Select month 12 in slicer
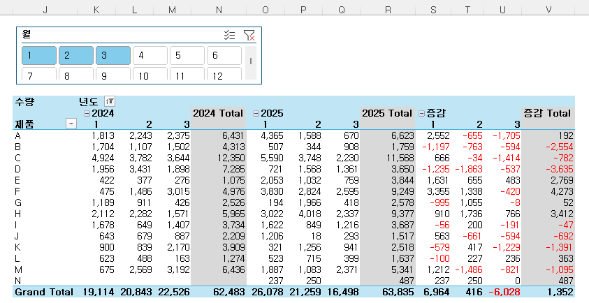Image resolution: width=589 pixels, height=303 pixels. coord(224,74)
